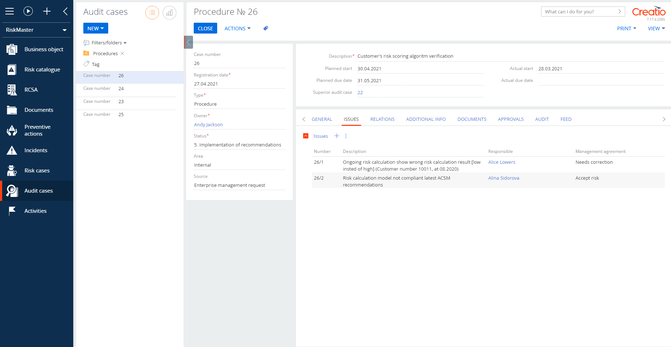Click the hamburger menu icon
Viewport: 671px width, 347px height.
(x=10, y=11)
